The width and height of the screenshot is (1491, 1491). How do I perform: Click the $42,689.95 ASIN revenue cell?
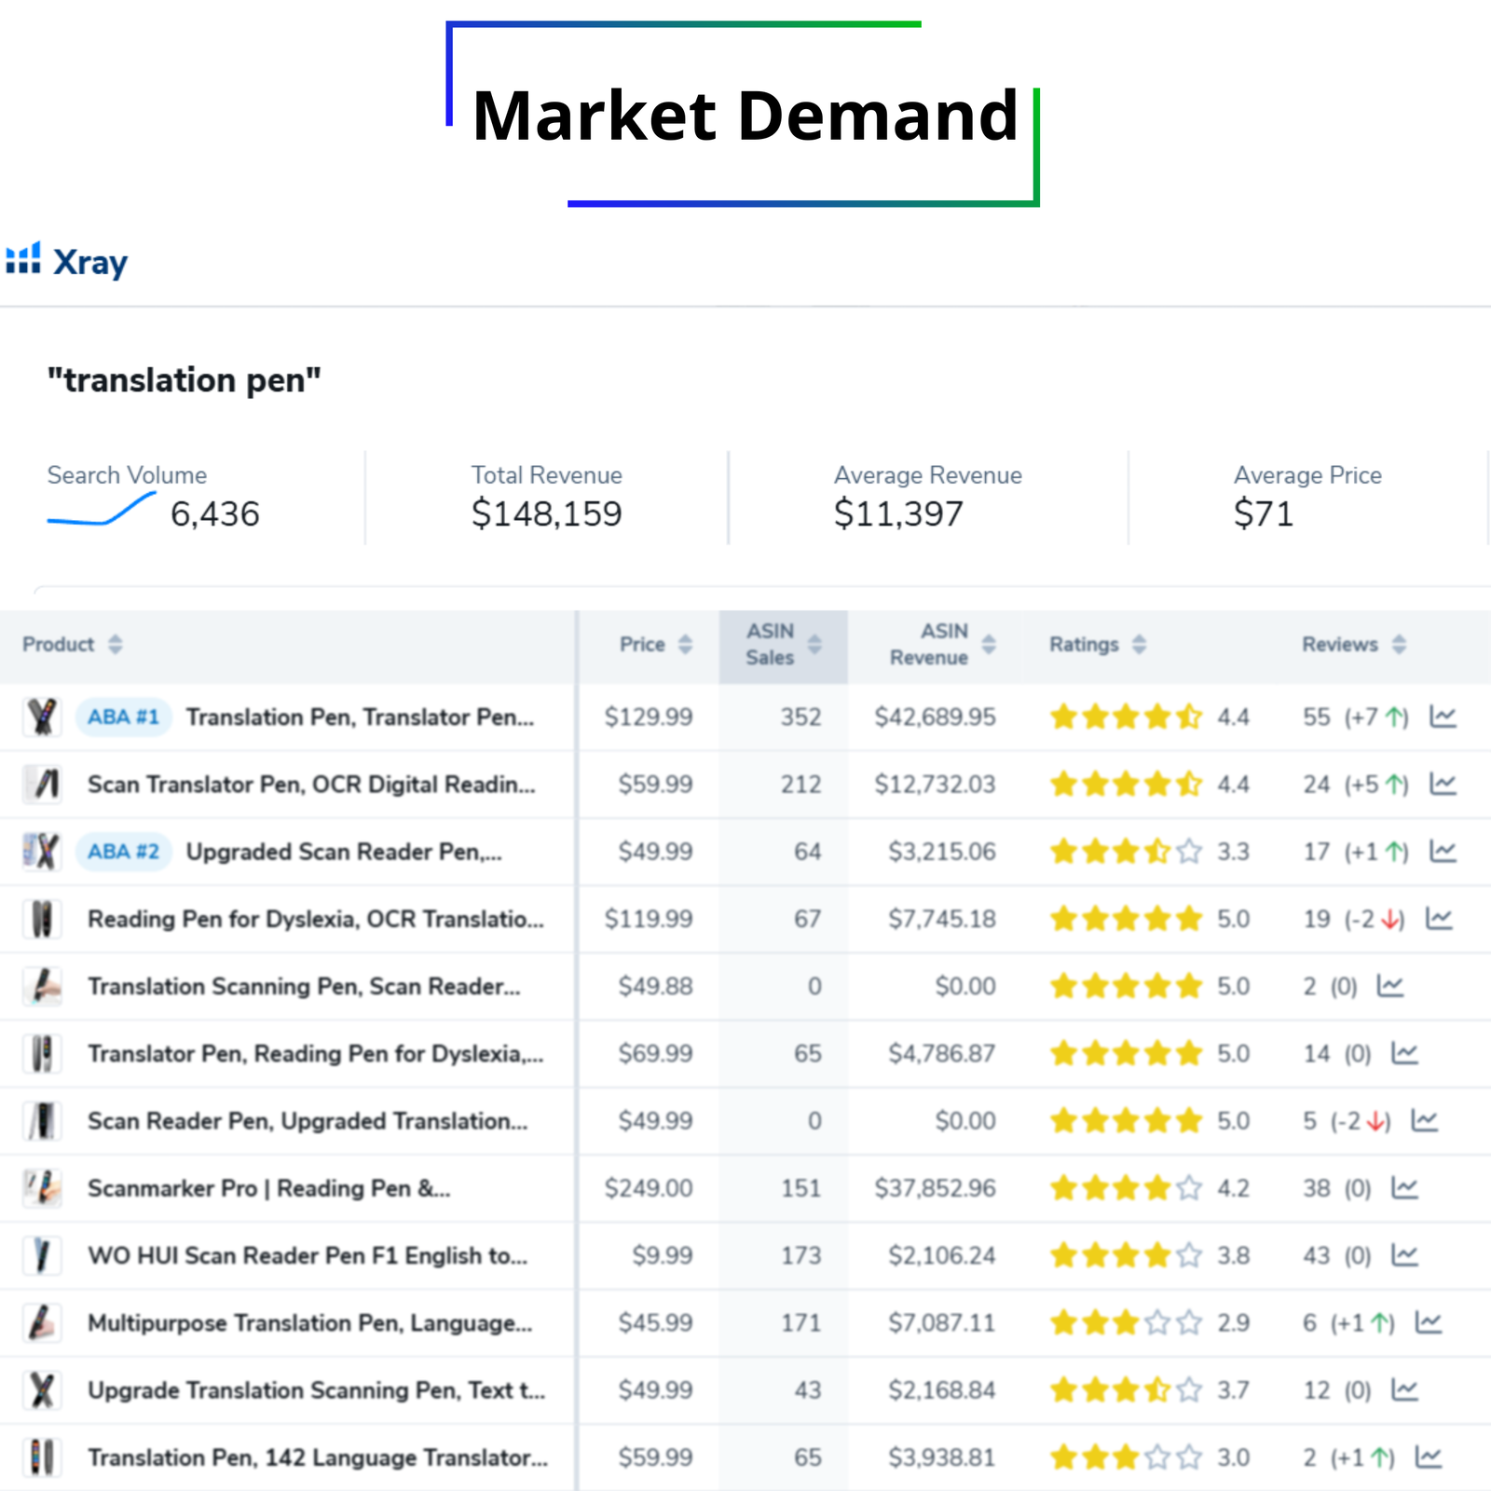pos(935,717)
